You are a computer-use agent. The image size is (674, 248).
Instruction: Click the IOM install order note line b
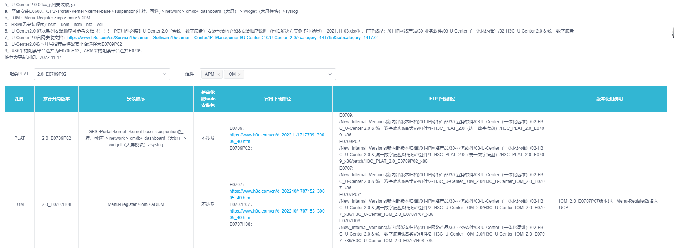point(48,18)
